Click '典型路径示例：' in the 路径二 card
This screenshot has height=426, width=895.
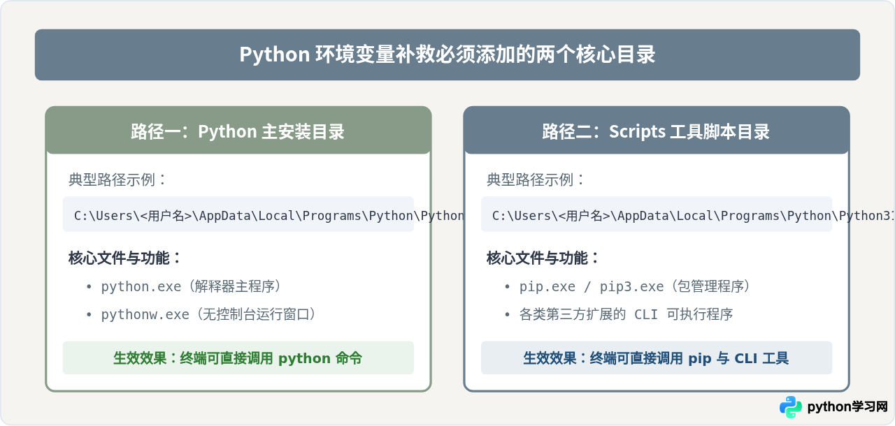(x=536, y=179)
